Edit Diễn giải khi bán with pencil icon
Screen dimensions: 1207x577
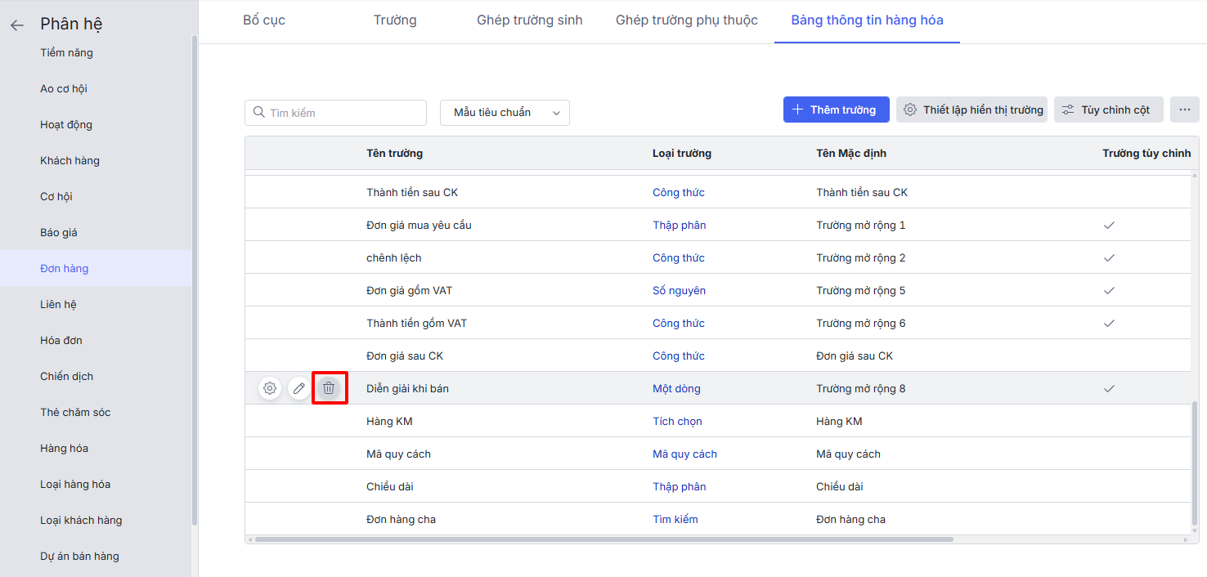point(299,388)
